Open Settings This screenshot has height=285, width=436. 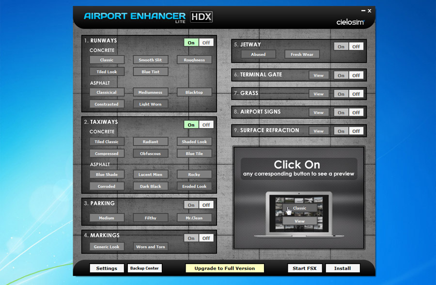click(107, 269)
